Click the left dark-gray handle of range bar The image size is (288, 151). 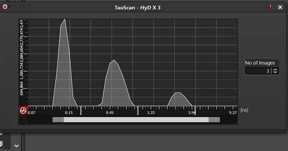point(58,120)
